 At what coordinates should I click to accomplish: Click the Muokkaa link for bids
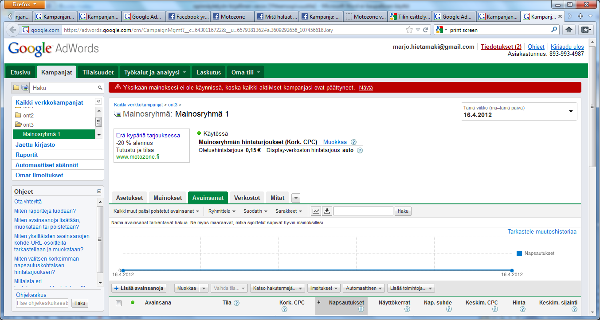click(335, 142)
